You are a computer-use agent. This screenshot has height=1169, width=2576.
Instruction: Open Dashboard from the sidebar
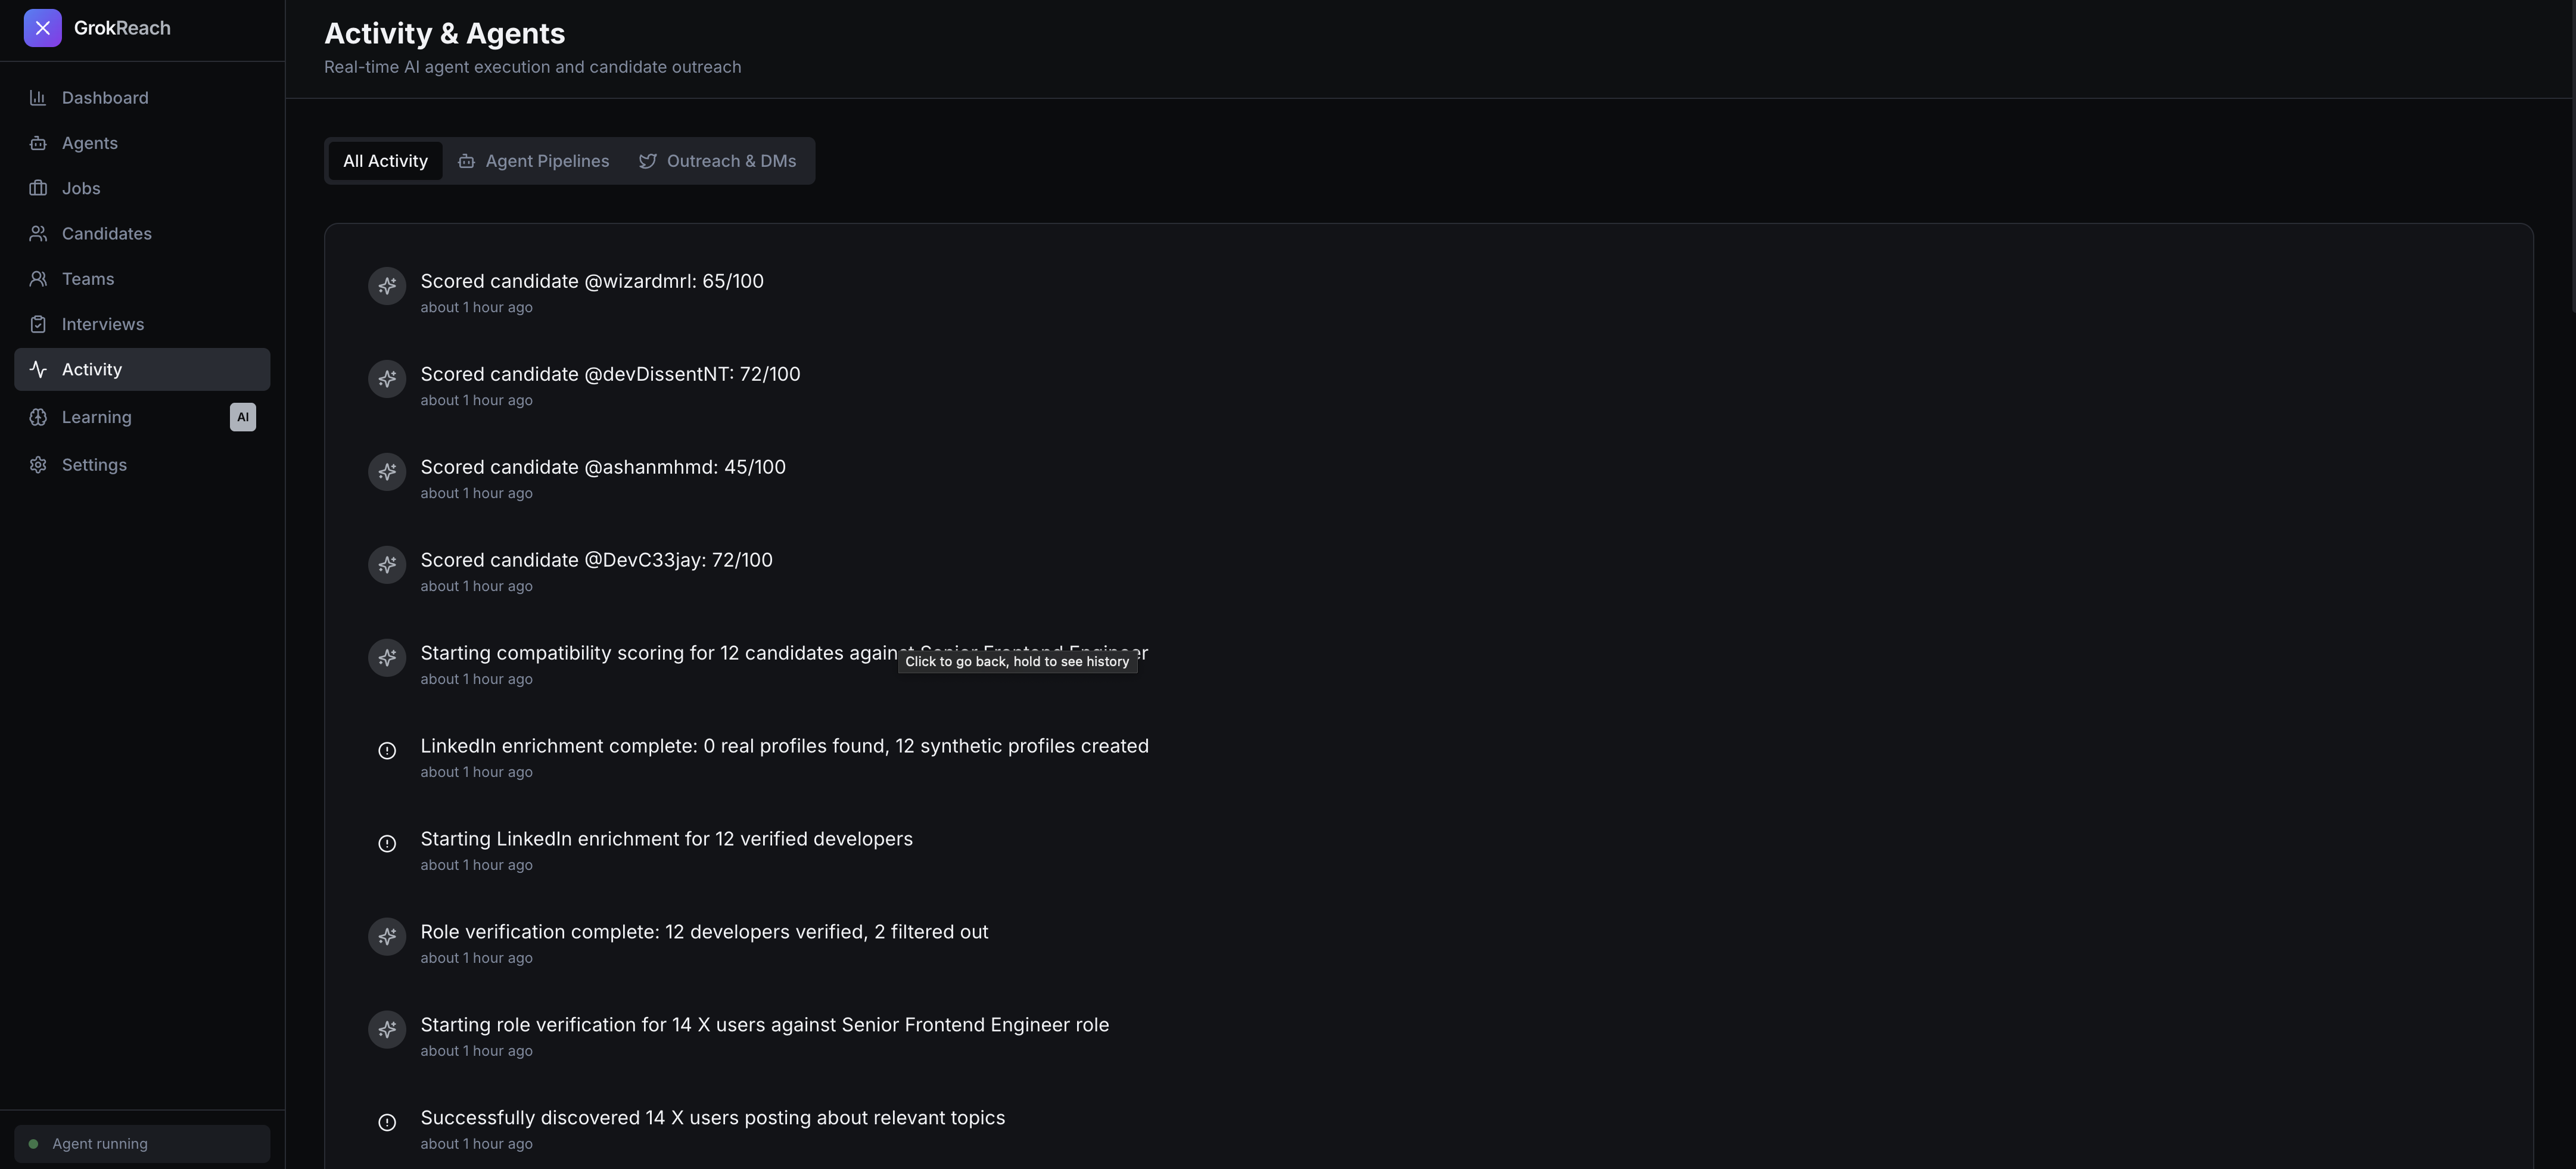104,98
